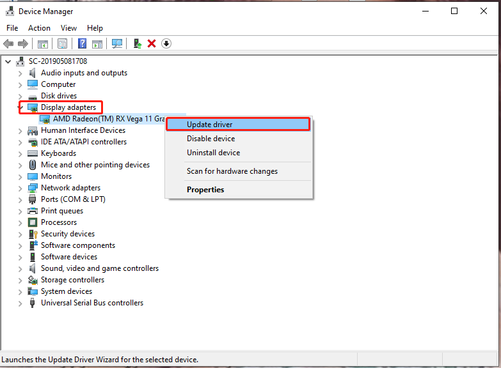501x368 pixels.
Task: Expand the System devices category
Action: point(20,292)
